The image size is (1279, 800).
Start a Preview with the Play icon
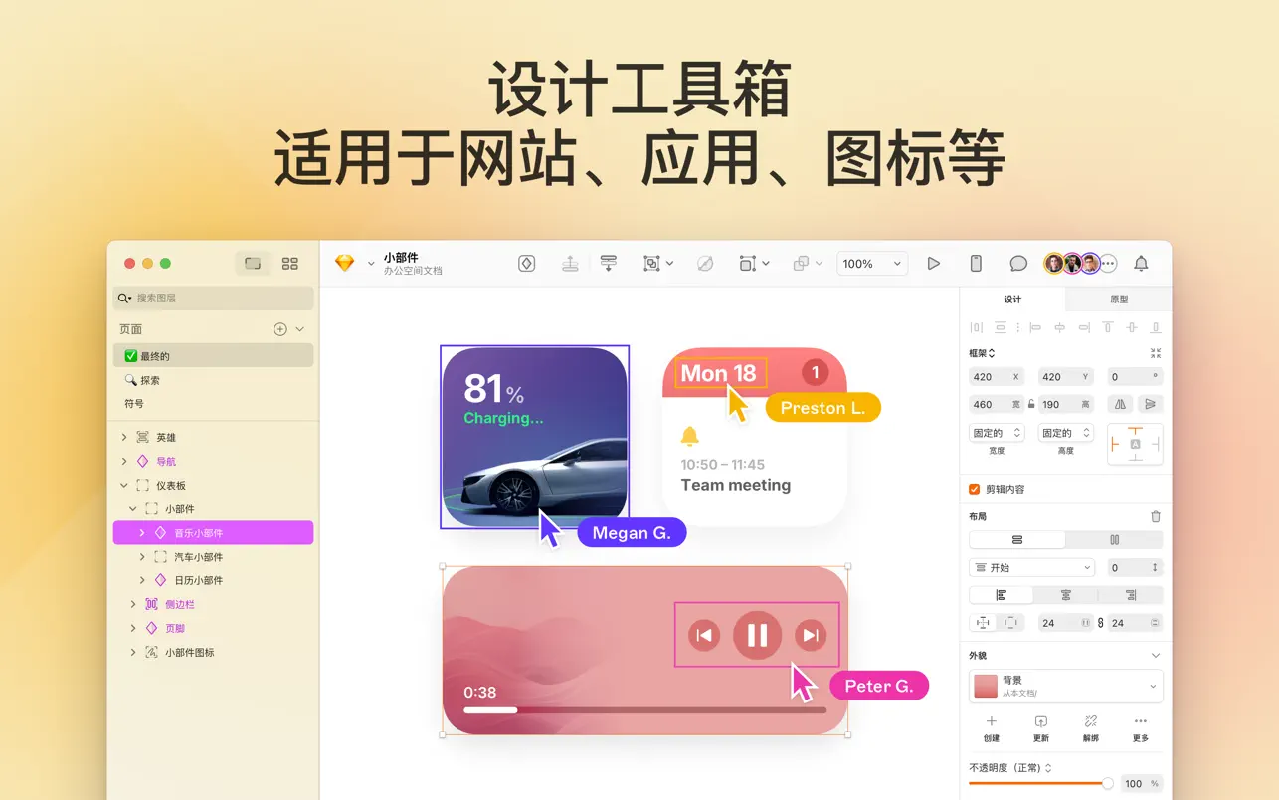pos(933,263)
